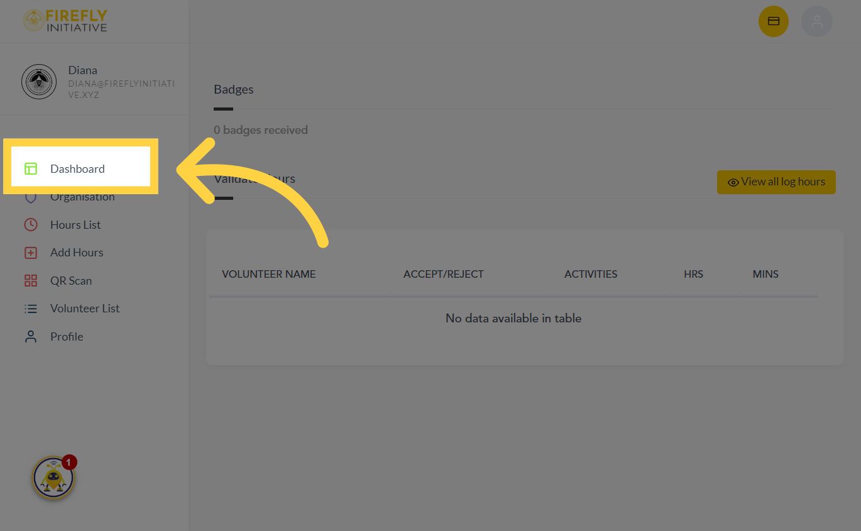Click the Add Hours plus icon
Viewport: 861px width, 531px height.
pos(31,252)
